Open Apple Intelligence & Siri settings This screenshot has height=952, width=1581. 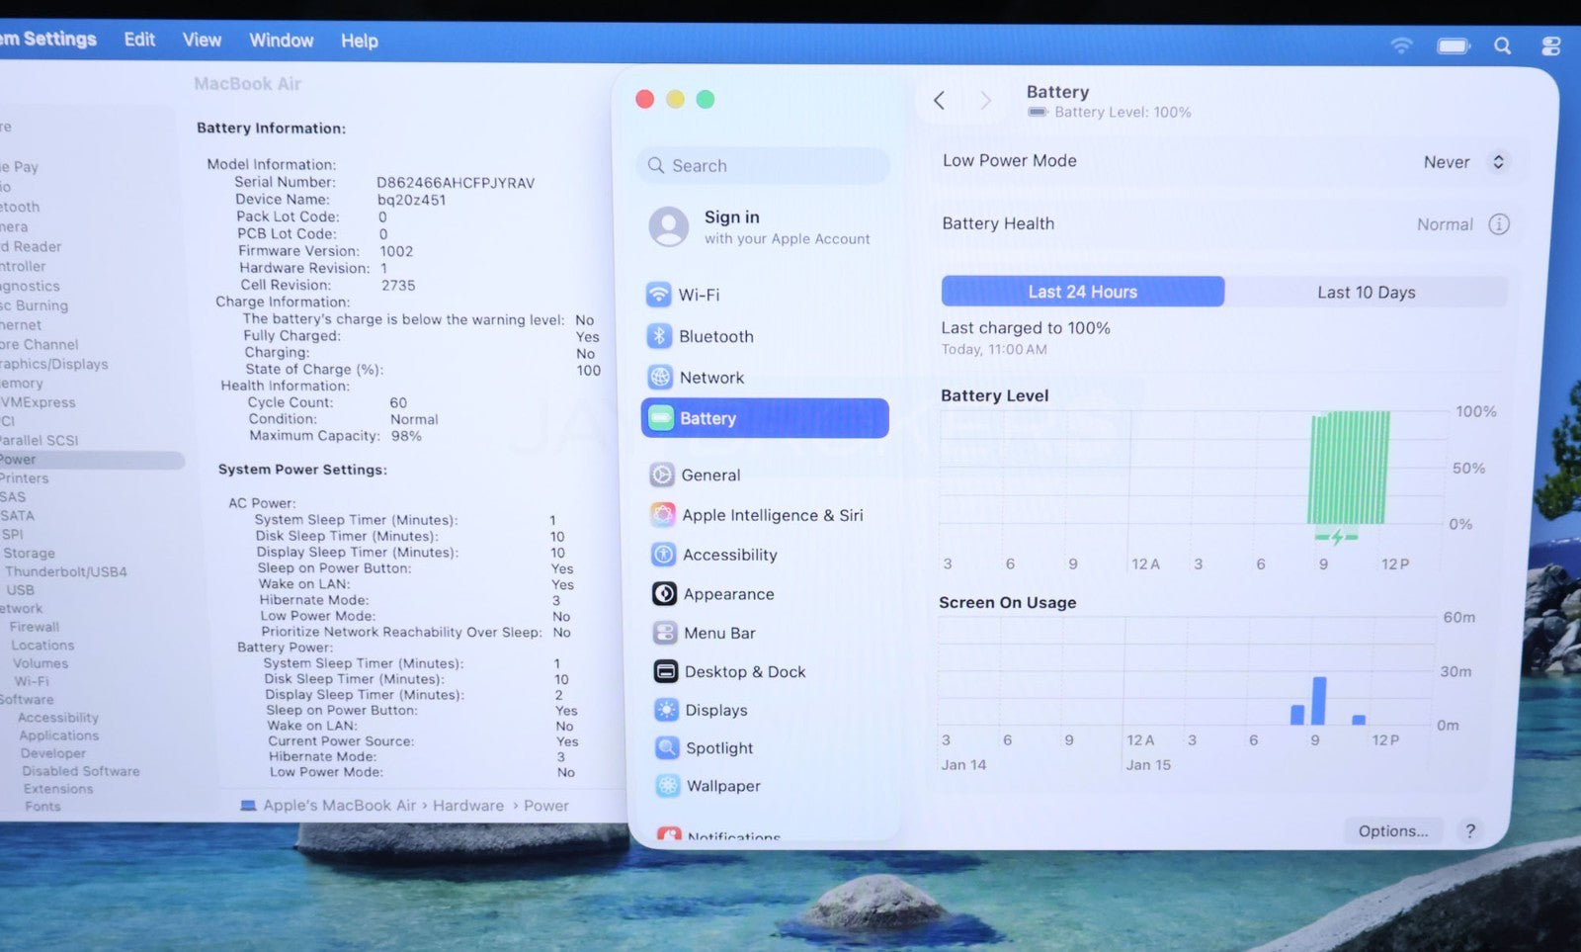(771, 515)
